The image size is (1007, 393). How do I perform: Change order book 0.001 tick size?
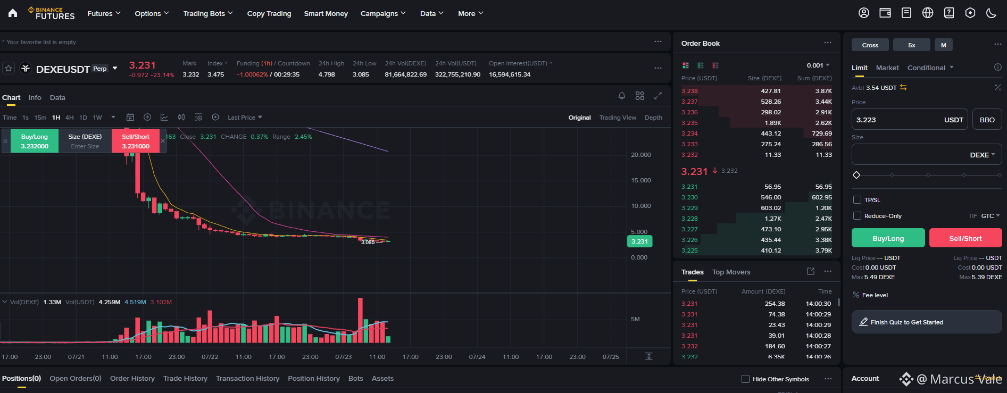[818, 65]
